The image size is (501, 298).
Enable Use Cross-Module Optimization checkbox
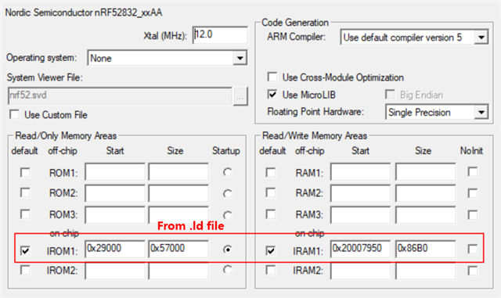272,77
